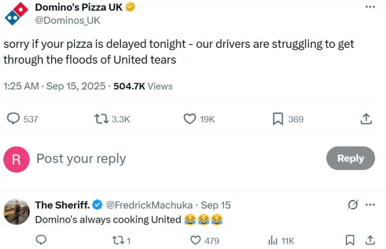Bookmark the Domino's Pizza UK tweet
386x249 pixels.
[x=277, y=119]
